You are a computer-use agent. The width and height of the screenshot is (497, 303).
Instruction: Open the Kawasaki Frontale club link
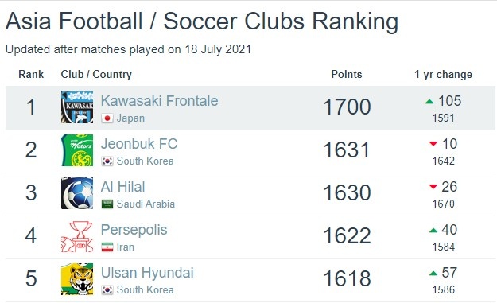click(x=159, y=101)
